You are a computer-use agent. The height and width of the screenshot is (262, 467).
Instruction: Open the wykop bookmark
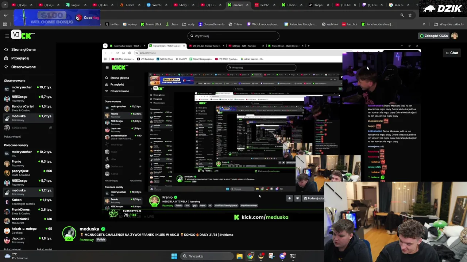130,24
